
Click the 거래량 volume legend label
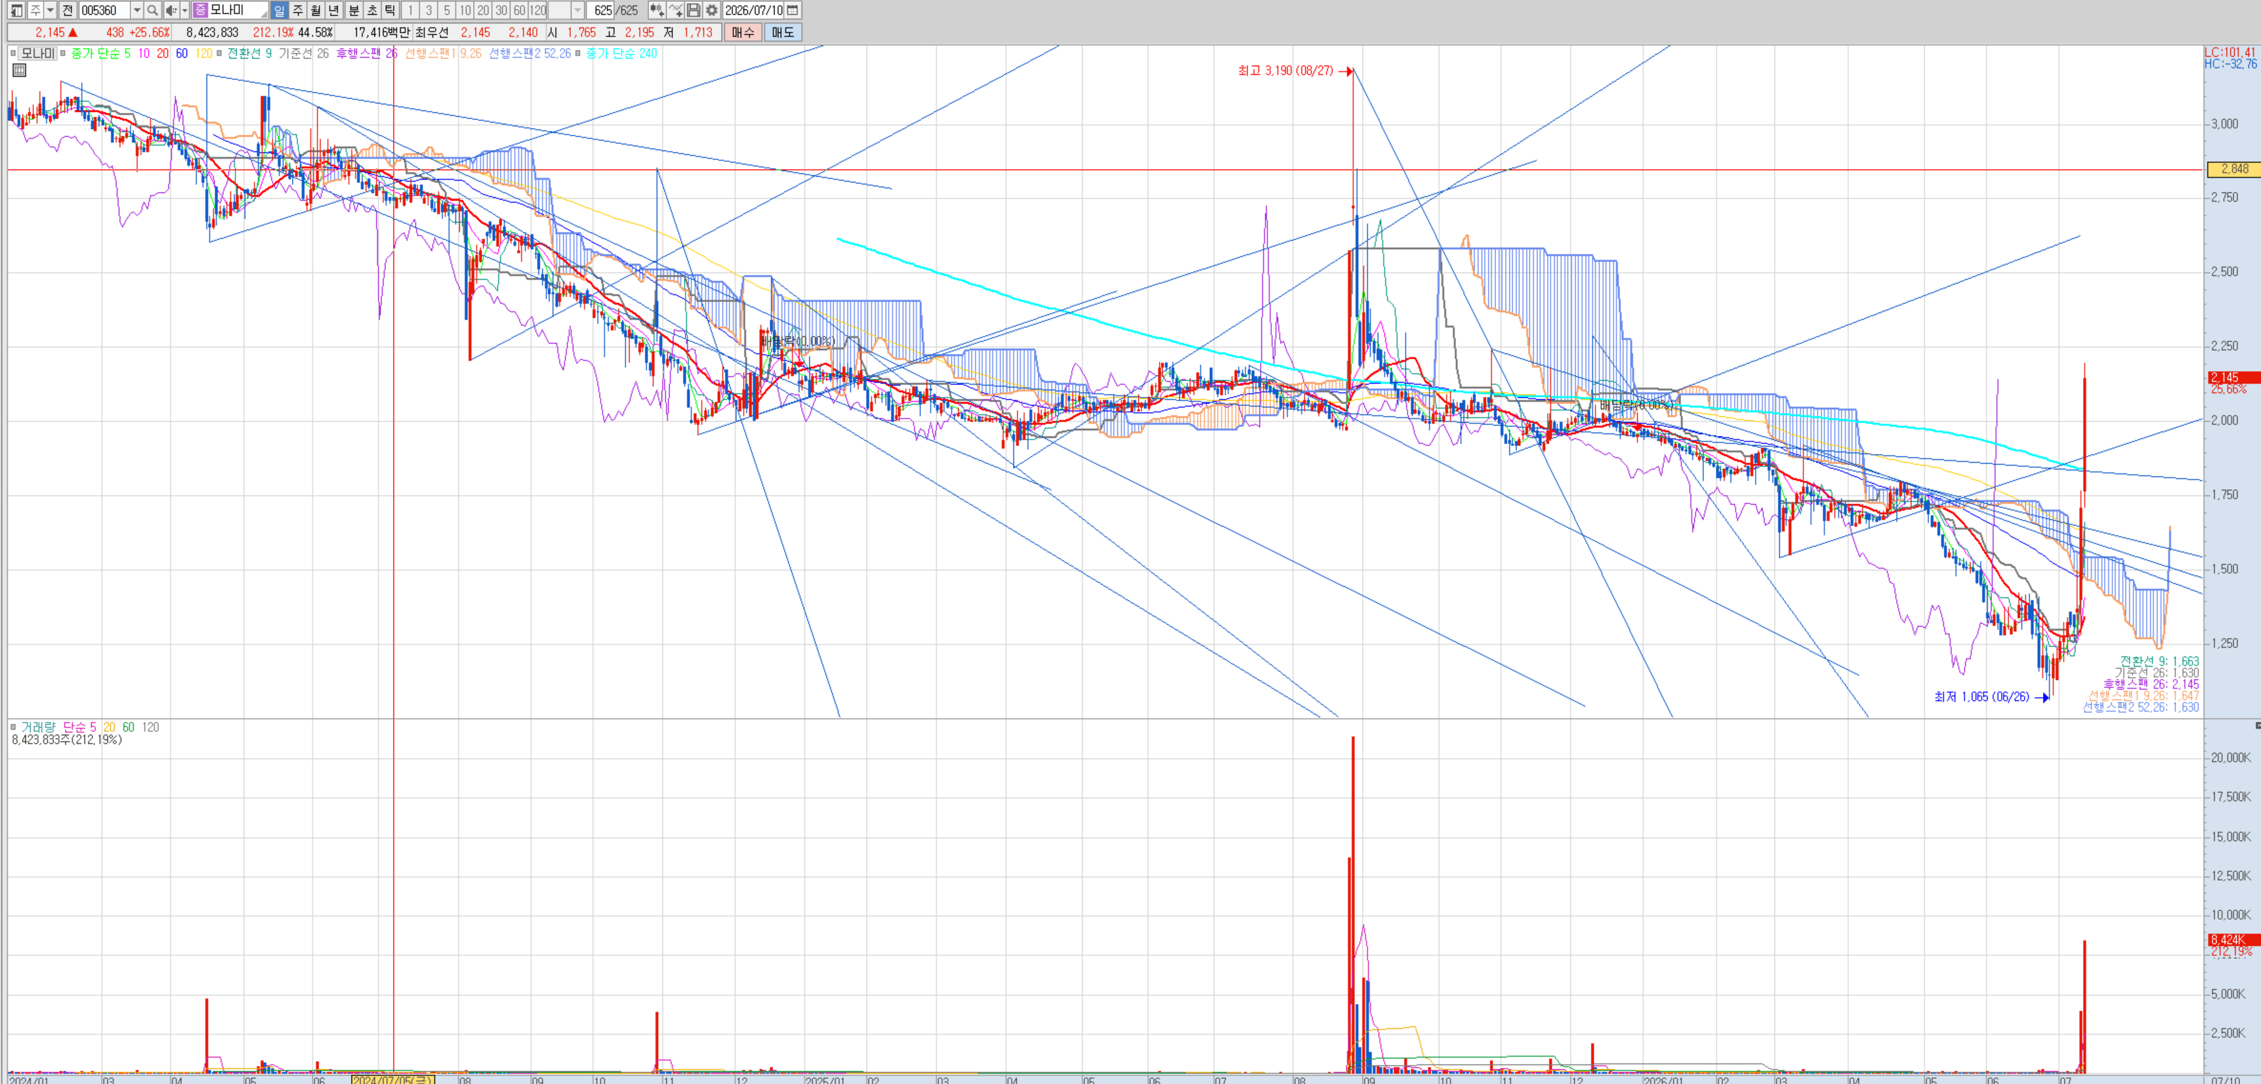(38, 727)
